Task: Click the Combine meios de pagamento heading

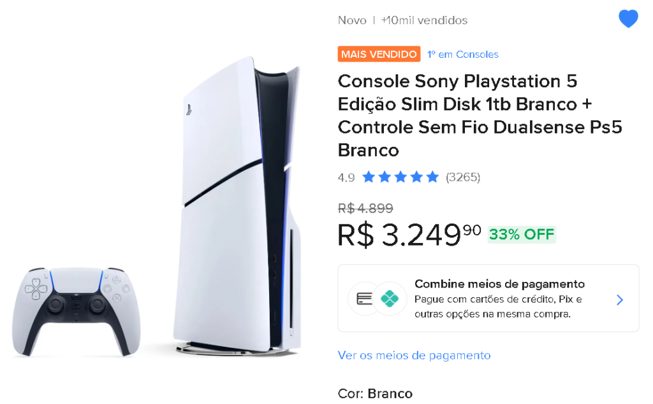Action: (499, 284)
